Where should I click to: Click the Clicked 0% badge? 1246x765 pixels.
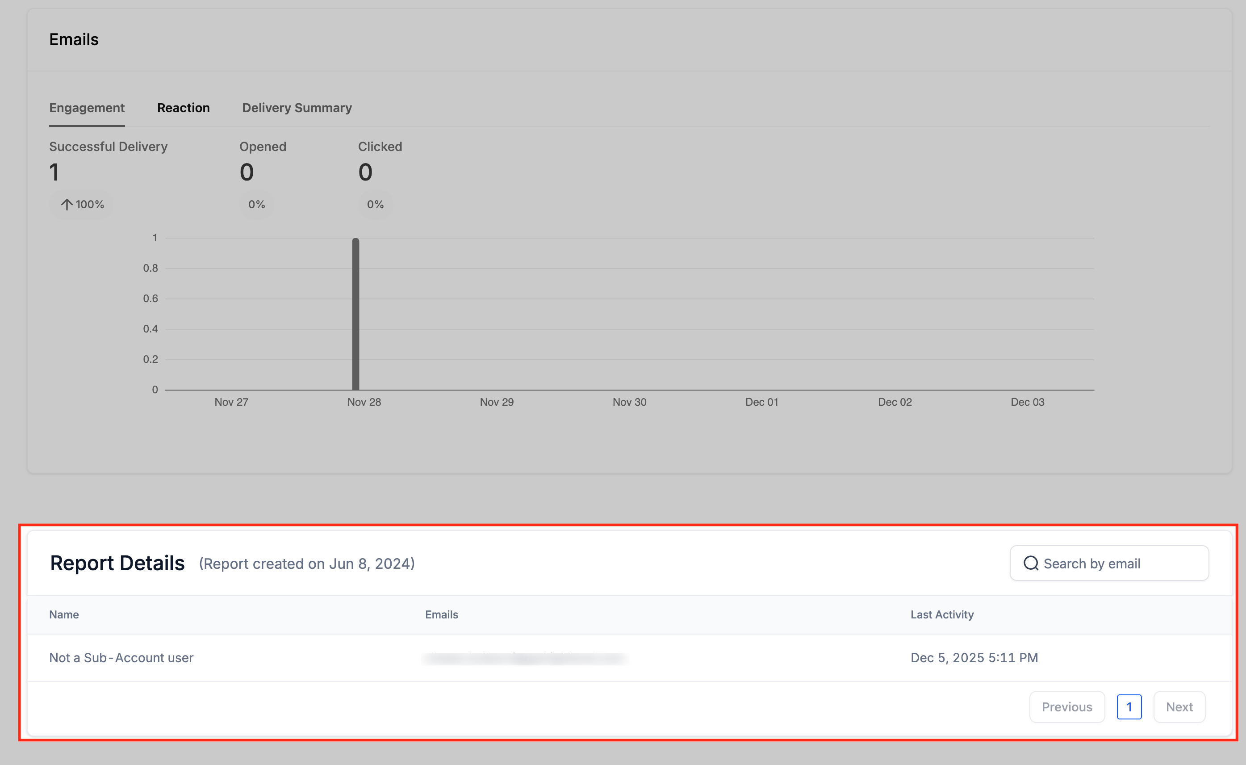pyautogui.click(x=375, y=204)
